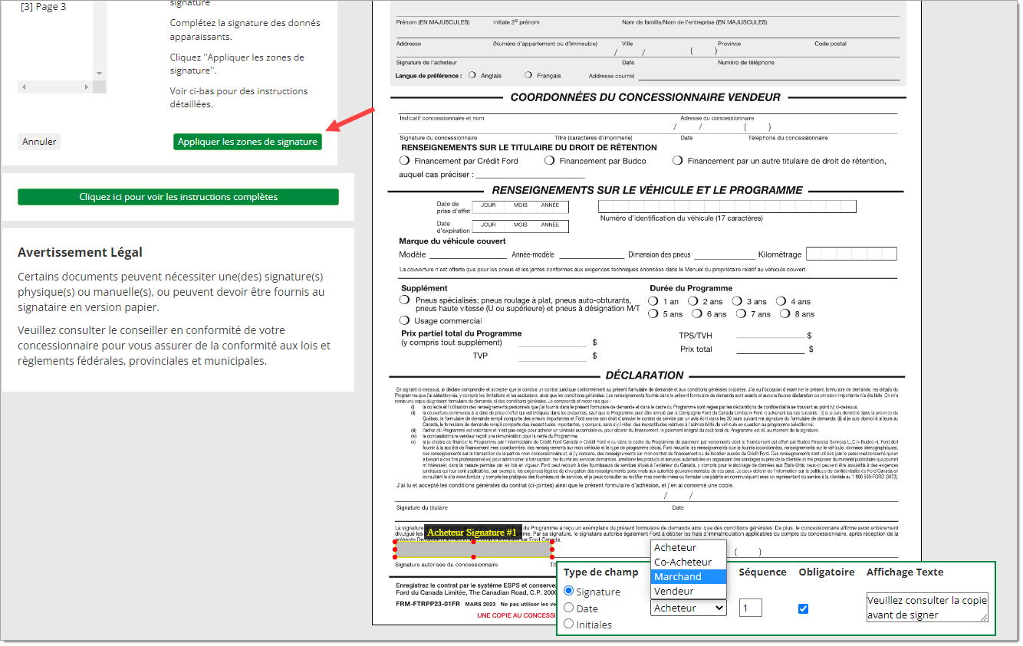Click the DÉCLARATION section heading
Viewport: 1023px width, 646px height.
coord(644,375)
